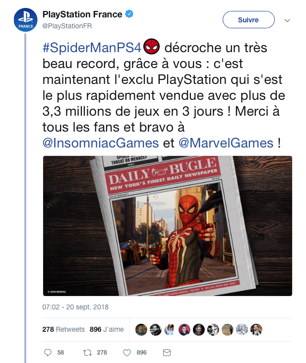Open the 896 J'aime likes list
This screenshot has height=363, width=306.
tap(107, 329)
